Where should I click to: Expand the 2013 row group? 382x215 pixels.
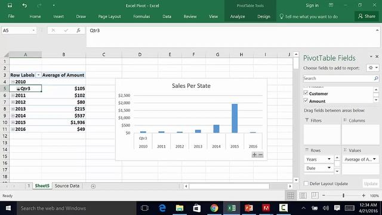pyautogui.click(x=13, y=109)
